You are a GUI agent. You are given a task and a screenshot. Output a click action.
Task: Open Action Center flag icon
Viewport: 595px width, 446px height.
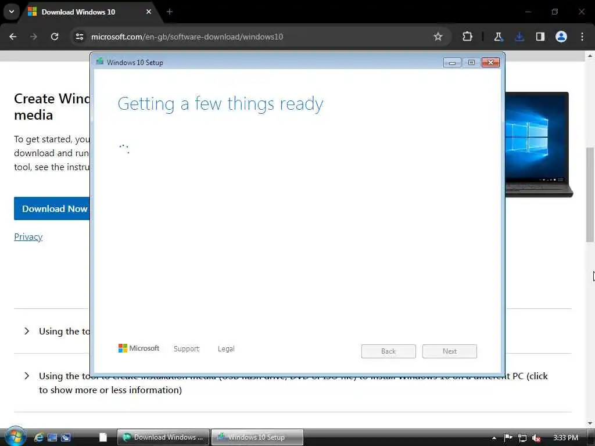coord(508,438)
